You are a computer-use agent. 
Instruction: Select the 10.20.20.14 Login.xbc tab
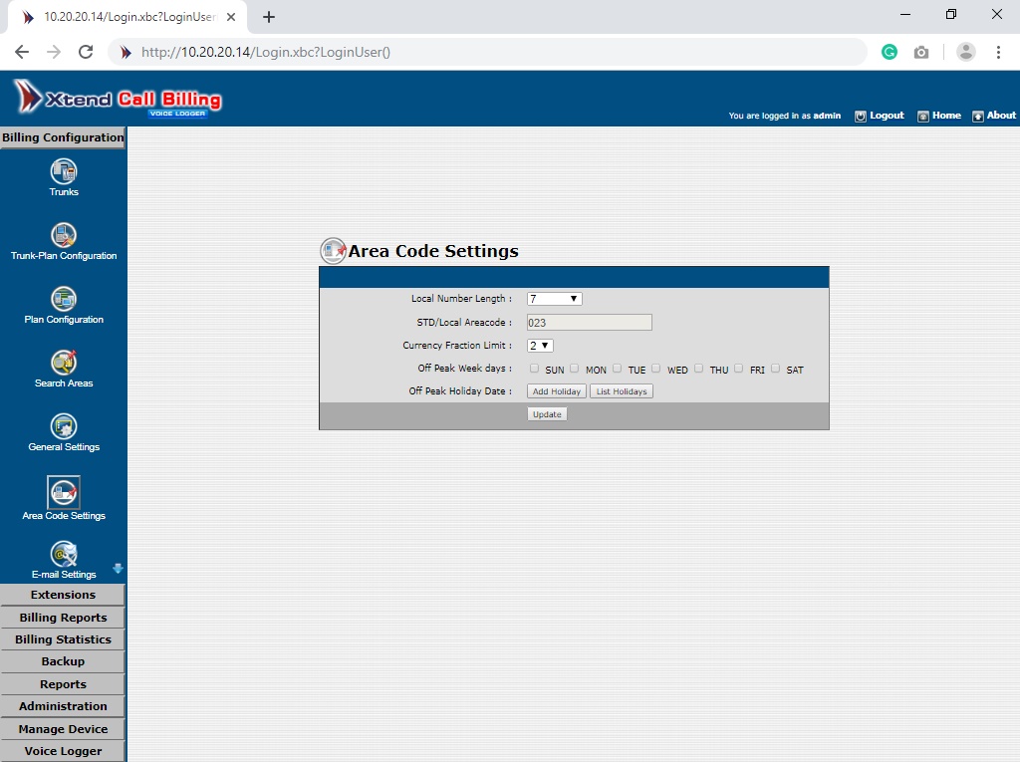[x=127, y=18]
